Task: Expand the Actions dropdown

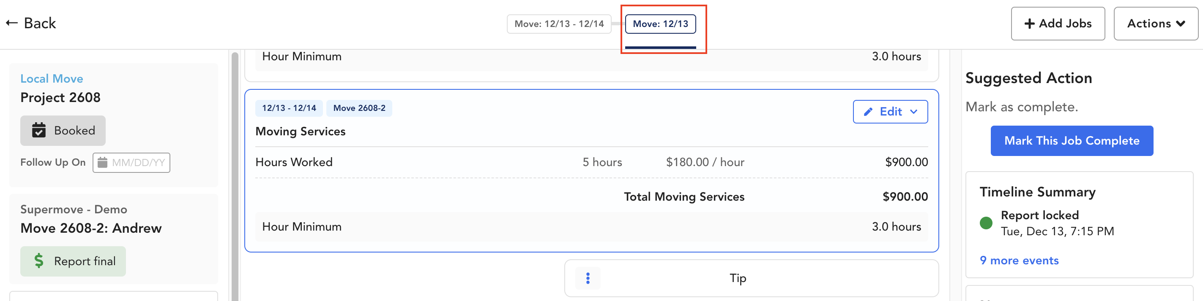Action: pyautogui.click(x=1155, y=23)
